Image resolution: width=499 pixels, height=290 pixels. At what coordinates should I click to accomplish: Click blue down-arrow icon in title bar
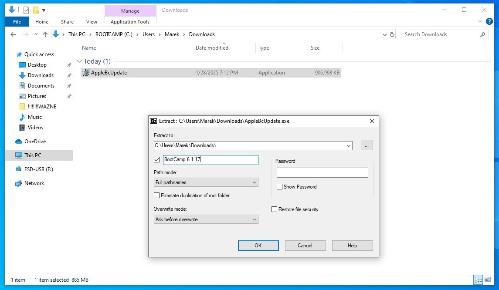coord(12,10)
